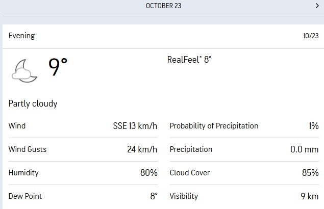Click the 85% cloud cover value

click(x=310, y=173)
